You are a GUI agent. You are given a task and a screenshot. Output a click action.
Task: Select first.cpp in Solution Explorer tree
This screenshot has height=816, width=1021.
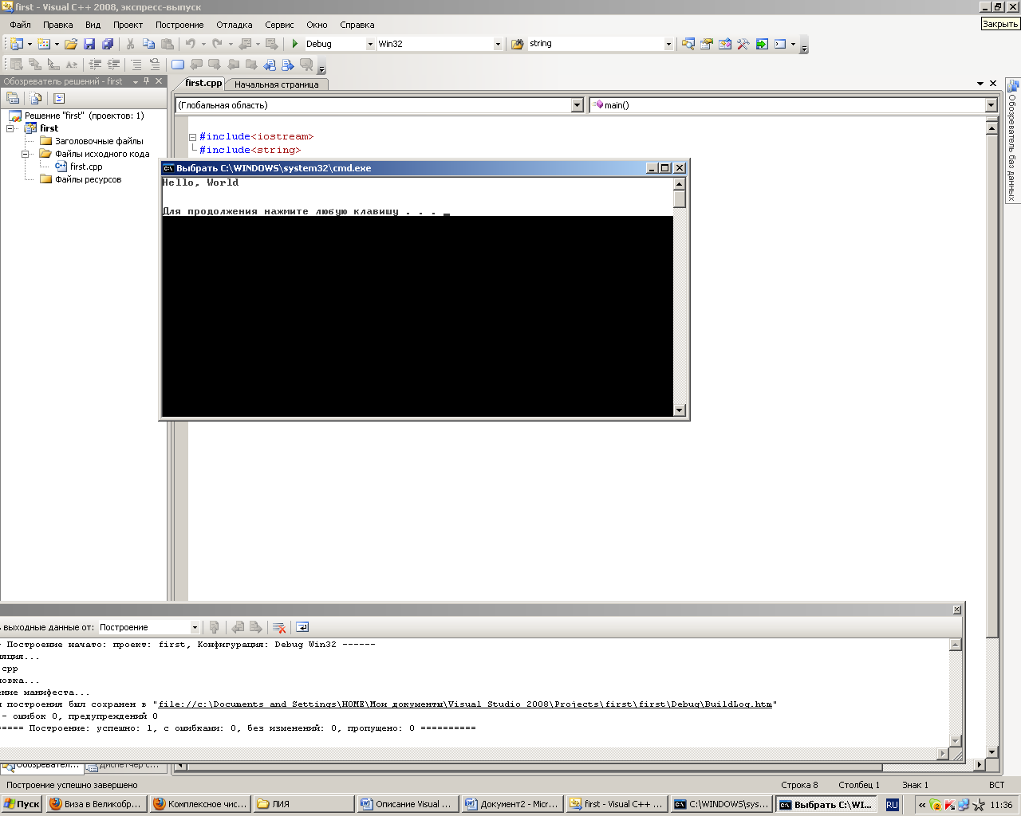[x=86, y=167]
